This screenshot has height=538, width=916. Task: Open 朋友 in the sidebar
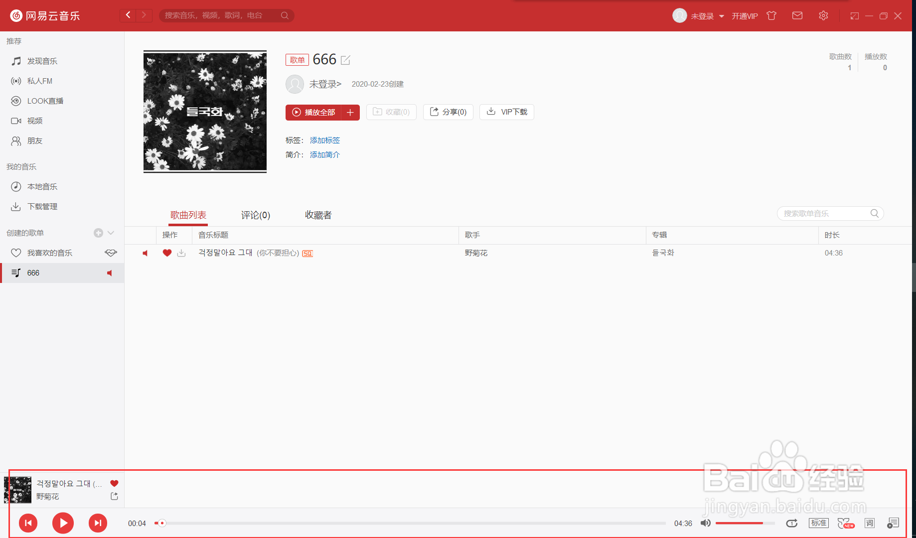click(x=62, y=141)
